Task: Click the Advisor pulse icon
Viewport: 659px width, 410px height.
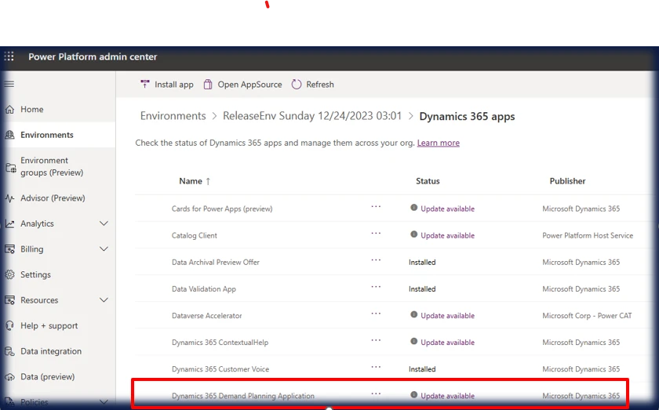Action: [x=9, y=198]
